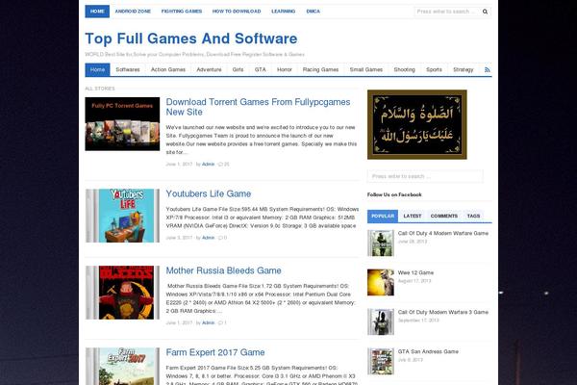The image size is (577, 385).
Task: Open comments icon on Mother Russia Bleeds post
Action: pyautogui.click(x=222, y=323)
